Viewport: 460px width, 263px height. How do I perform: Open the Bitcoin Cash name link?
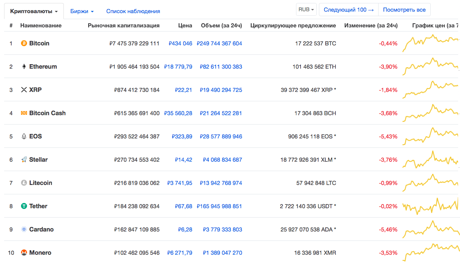(x=47, y=113)
